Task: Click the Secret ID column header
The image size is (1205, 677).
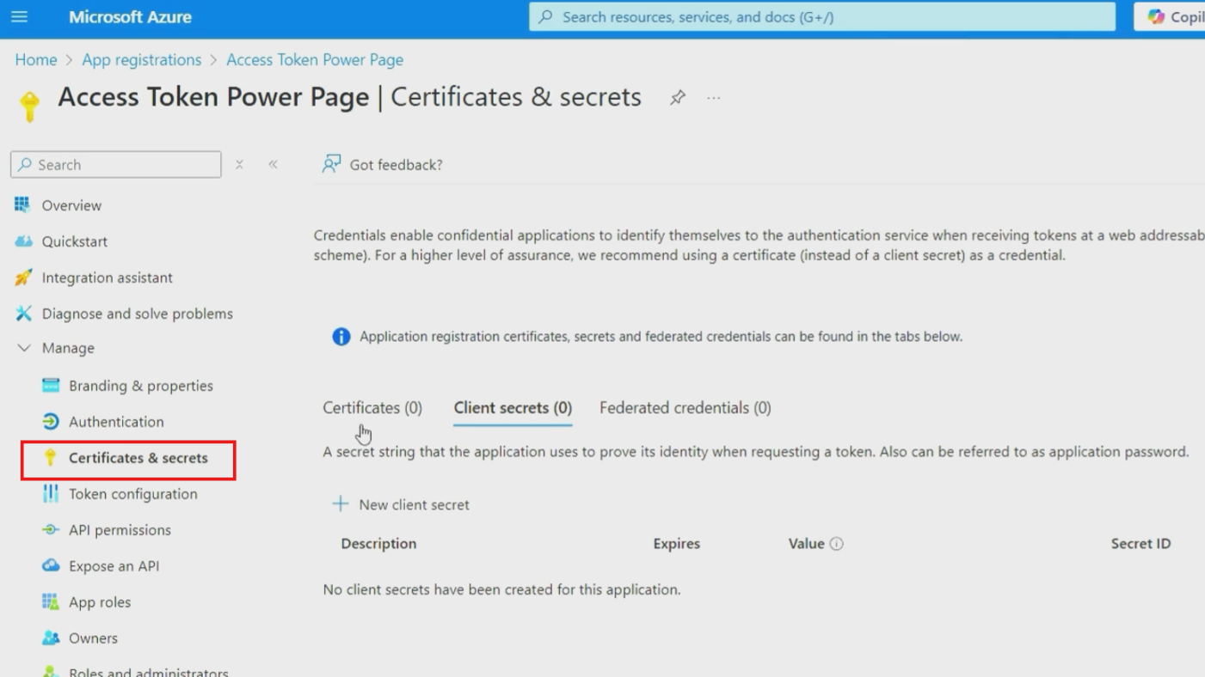Action: click(1140, 544)
